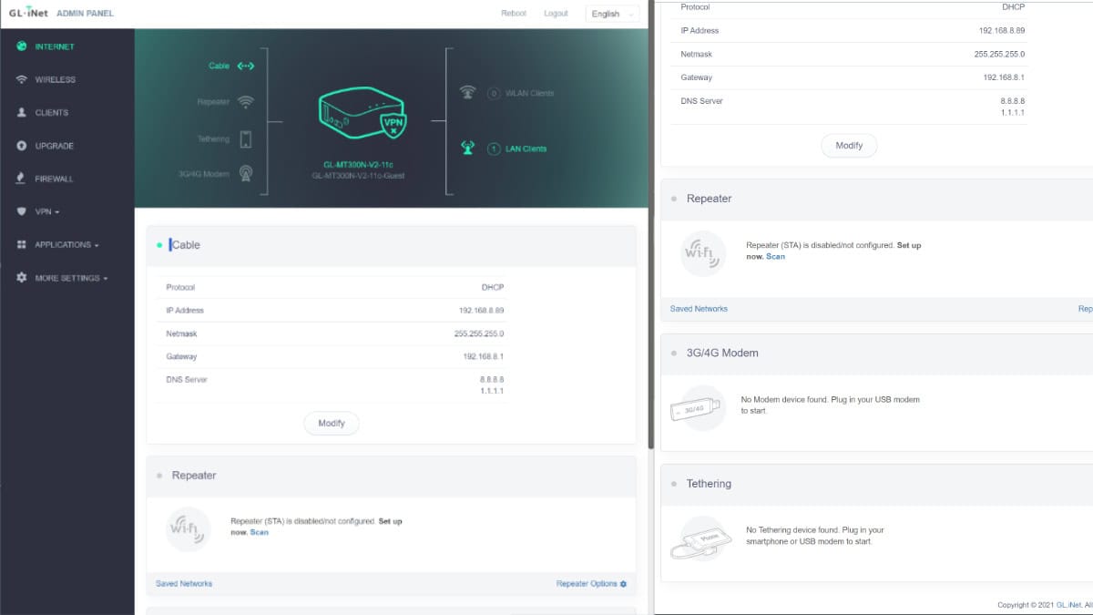Click the Clients person icon in sidebar
1093x615 pixels.
(22, 113)
